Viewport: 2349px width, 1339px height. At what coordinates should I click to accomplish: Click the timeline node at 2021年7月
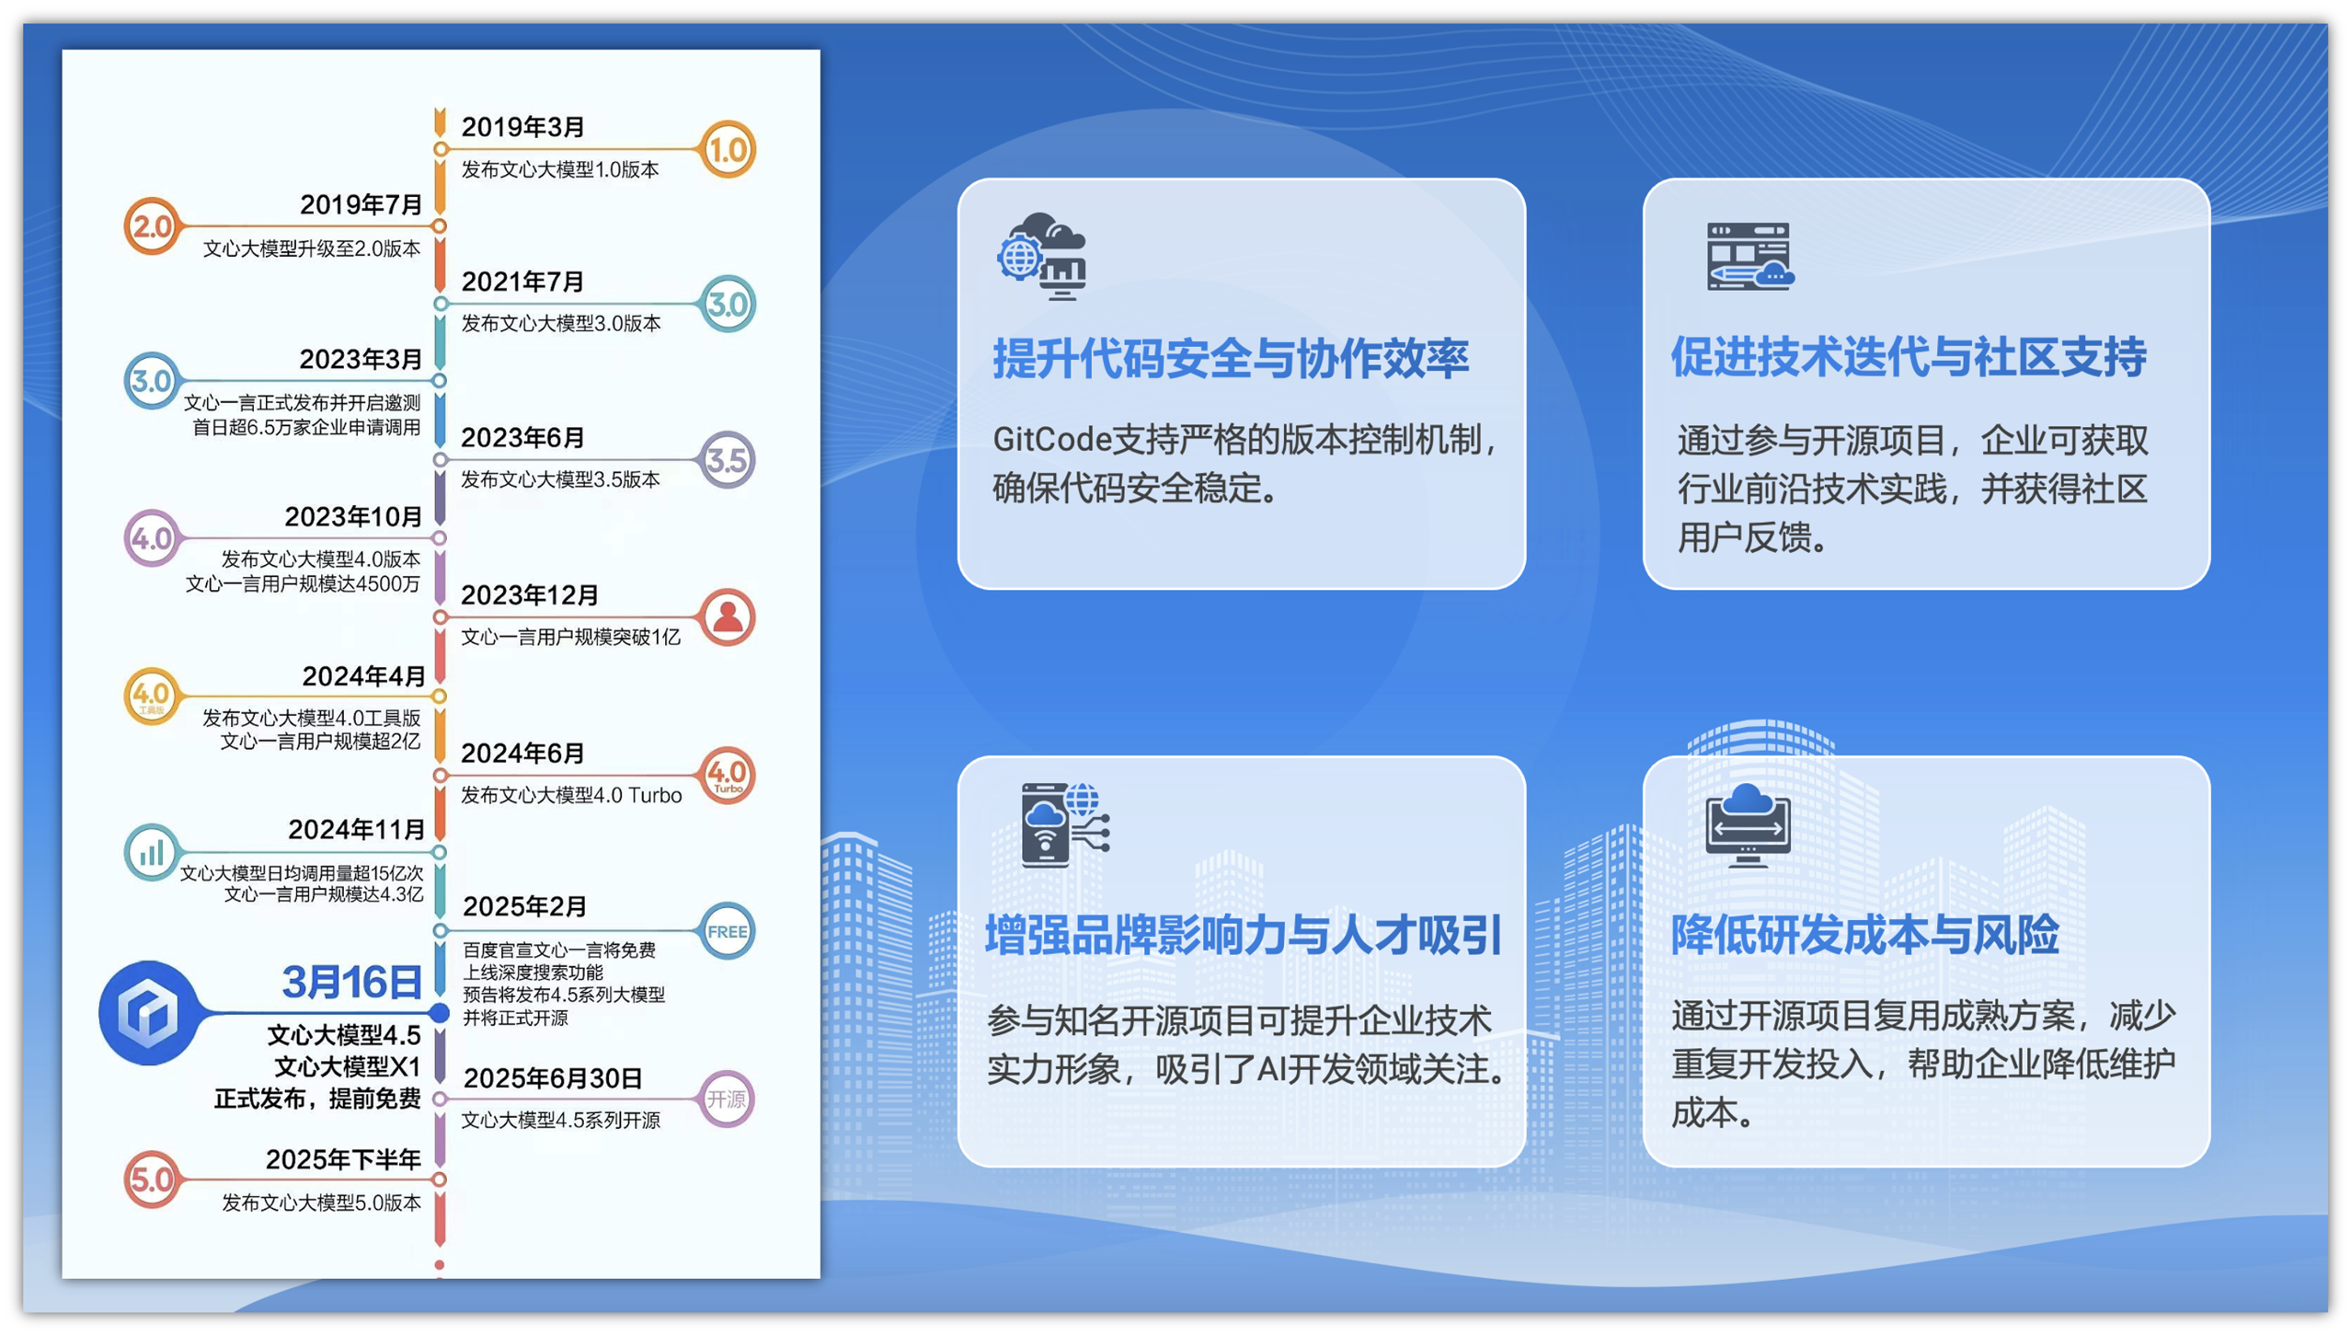(x=440, y=305)
